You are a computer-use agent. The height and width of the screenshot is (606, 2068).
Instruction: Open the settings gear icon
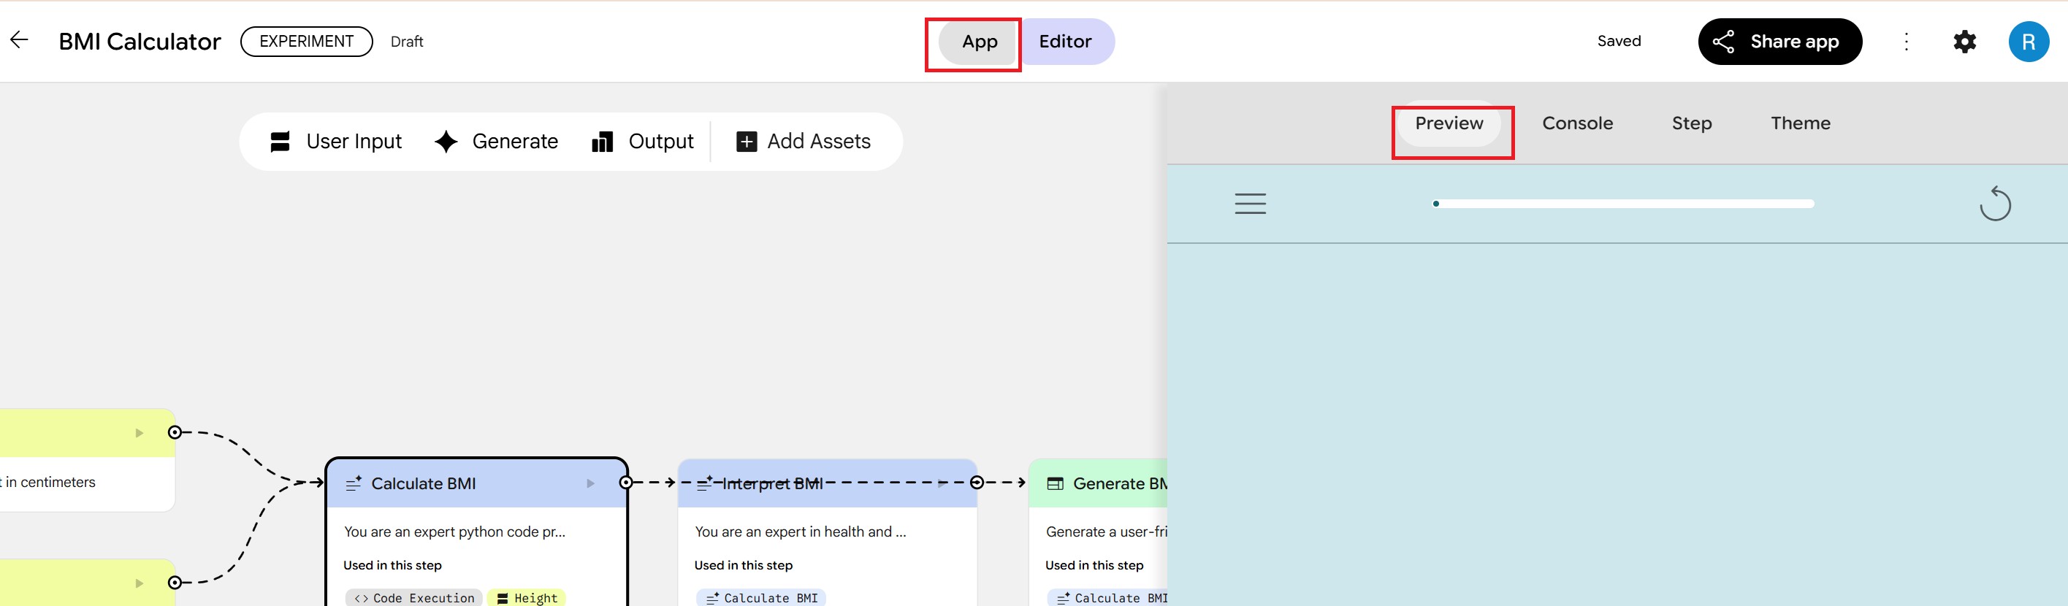click(1964, 42)
